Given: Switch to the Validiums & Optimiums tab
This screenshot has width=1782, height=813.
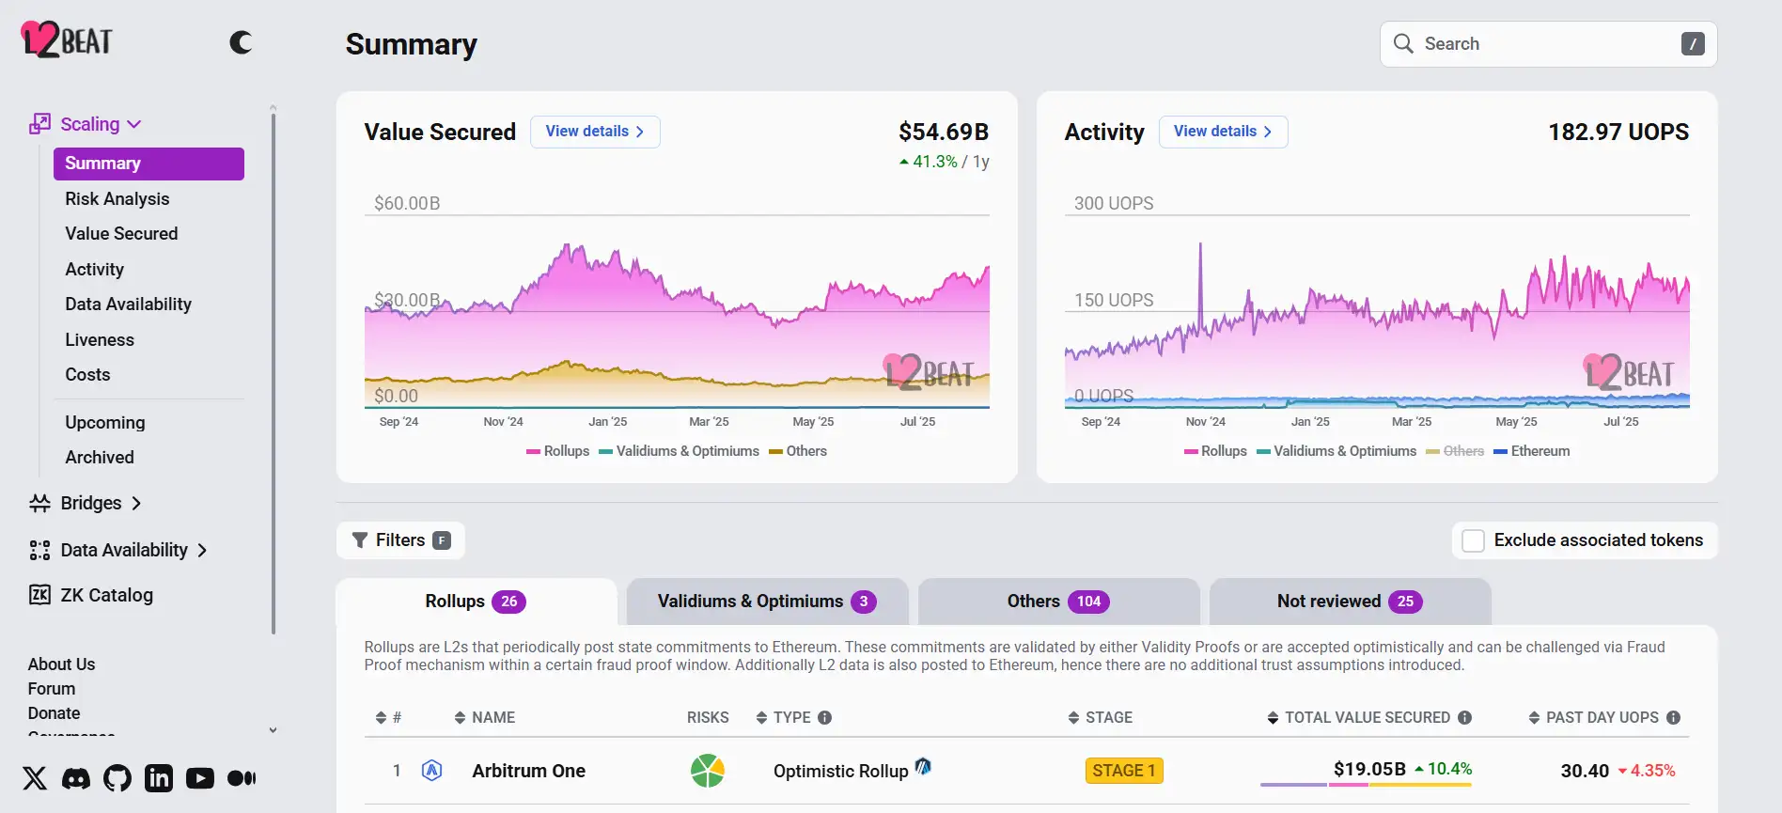Looking at the screenshot, I should tap(766, 602).
